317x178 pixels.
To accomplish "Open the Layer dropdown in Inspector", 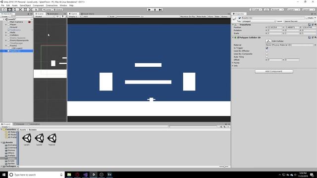I will pos(300,21).
